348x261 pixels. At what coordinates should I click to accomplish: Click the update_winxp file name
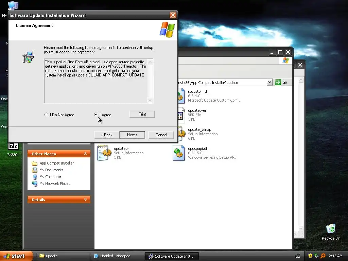(199, 129)
